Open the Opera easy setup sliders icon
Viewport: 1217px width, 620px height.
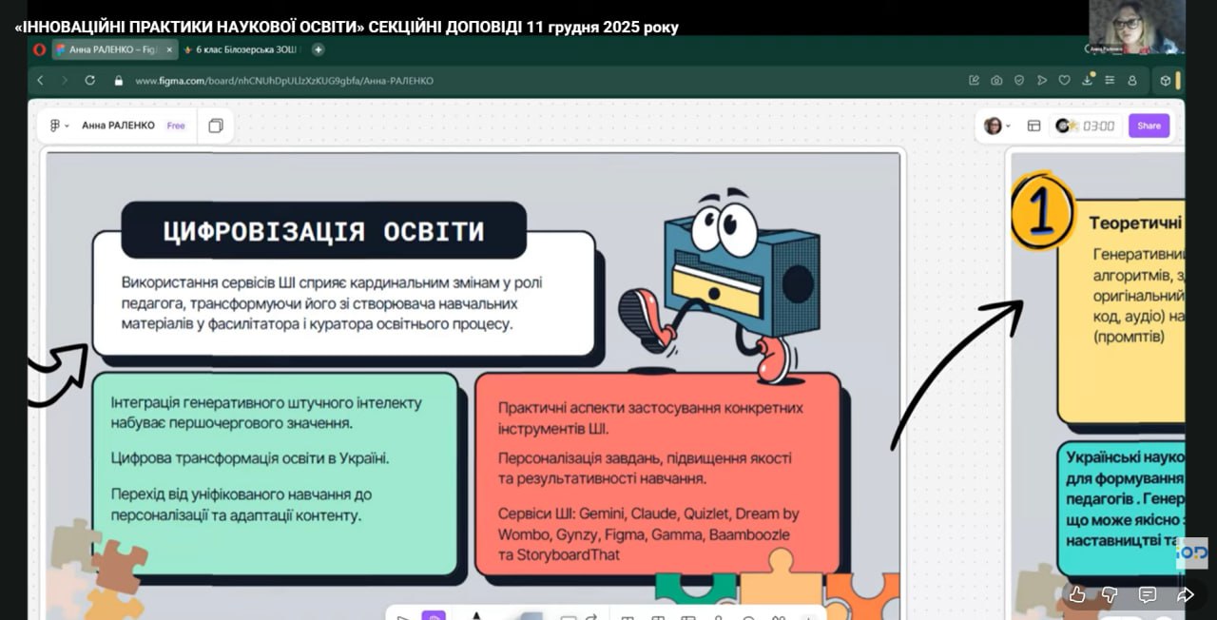1110,81
